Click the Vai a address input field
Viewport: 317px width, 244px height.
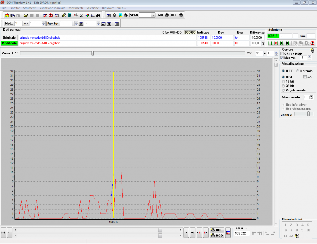coord(242,233)
